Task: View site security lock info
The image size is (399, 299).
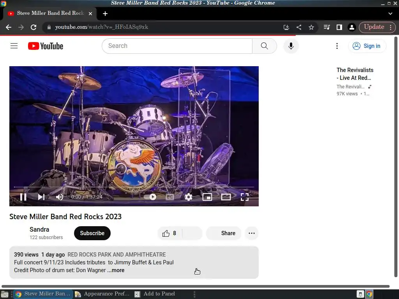Action: [x=49, y=27]
